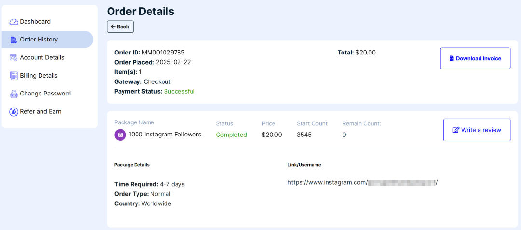Click the Back arrow icon
The height and width of the screenshot is (230, 521).
coord(113,27)
